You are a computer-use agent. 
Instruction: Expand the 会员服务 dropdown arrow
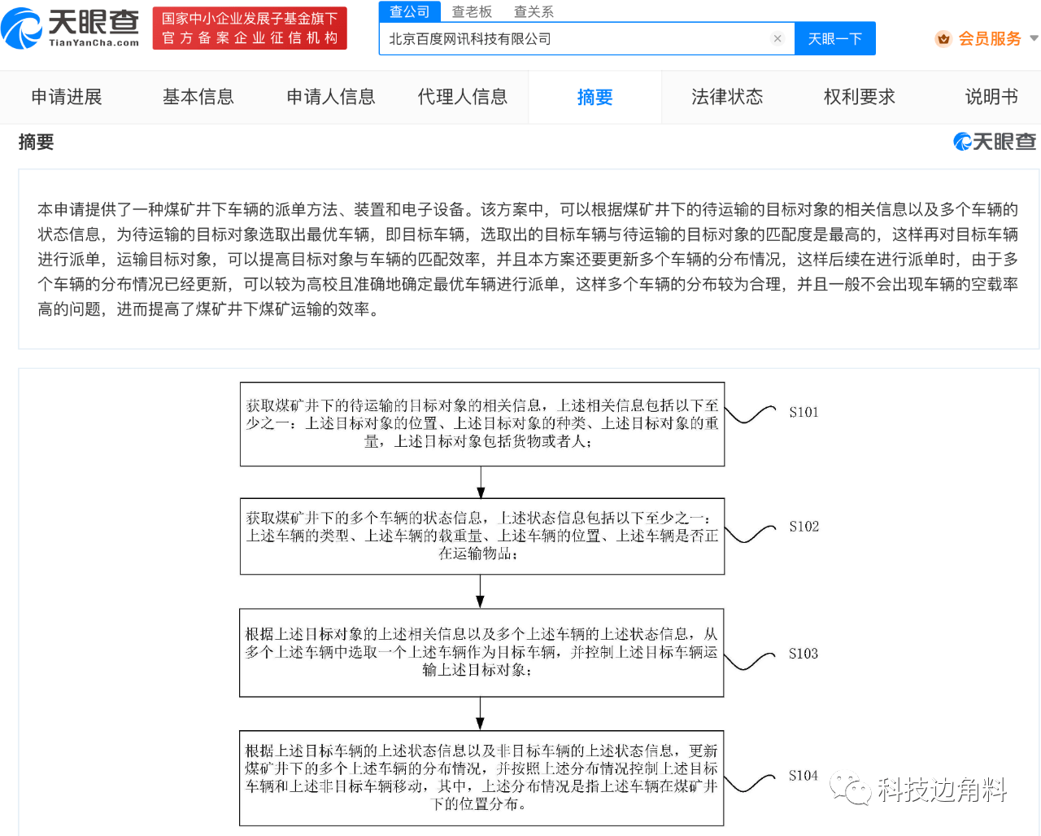[1034, 38]
